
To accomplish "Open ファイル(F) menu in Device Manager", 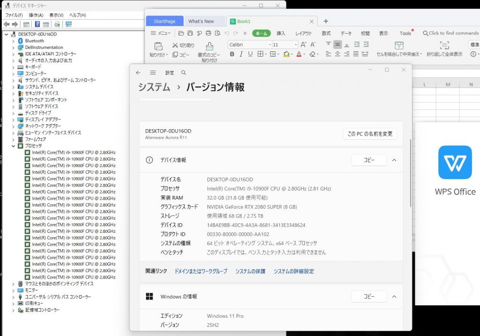I will (x=14, y=15).
